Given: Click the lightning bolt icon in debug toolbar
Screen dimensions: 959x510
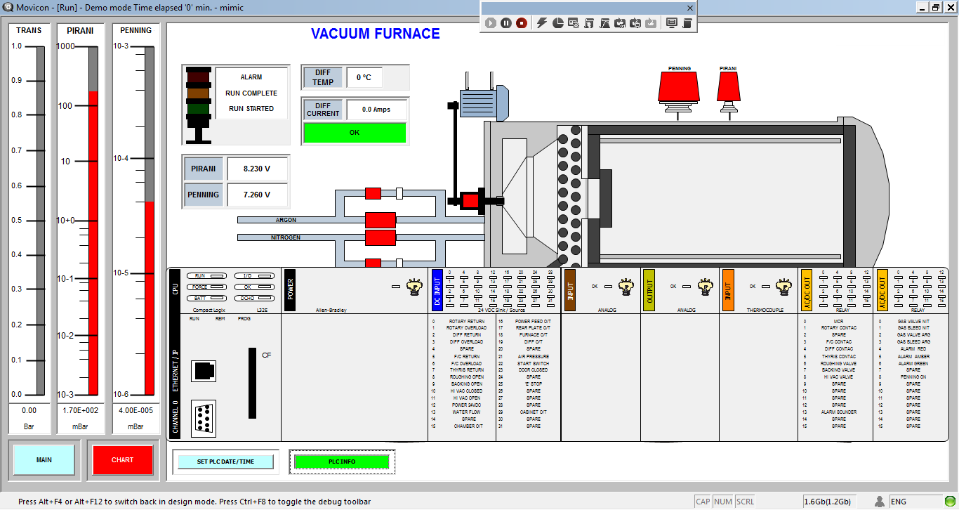Looking at the screenshot, I should coord(541,23).
